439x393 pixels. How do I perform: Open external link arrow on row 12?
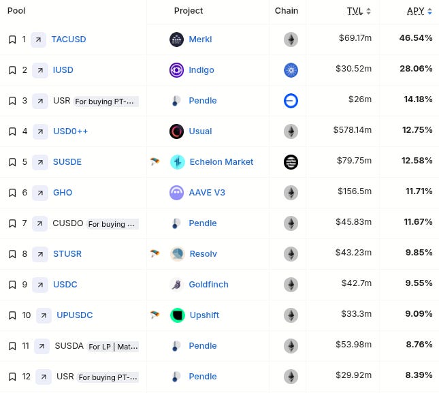coord(44,377)
